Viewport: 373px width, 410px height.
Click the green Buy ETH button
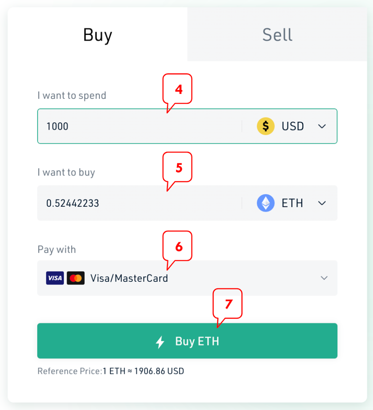(x=187, y=341)
